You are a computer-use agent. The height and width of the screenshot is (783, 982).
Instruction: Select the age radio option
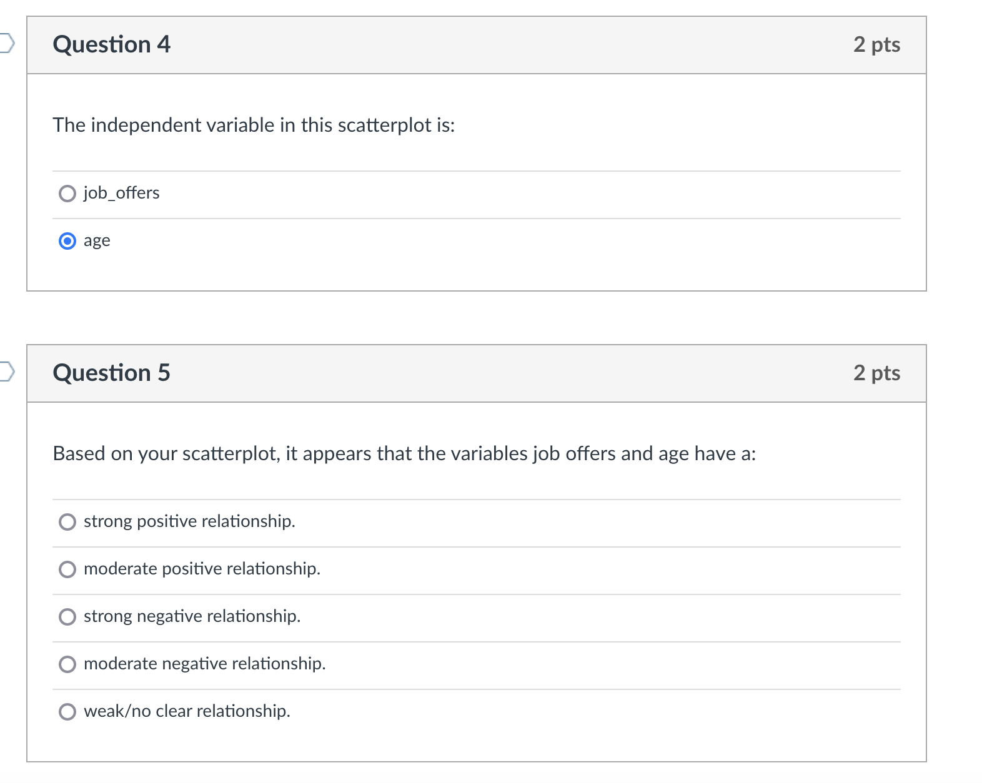(67, 241)
